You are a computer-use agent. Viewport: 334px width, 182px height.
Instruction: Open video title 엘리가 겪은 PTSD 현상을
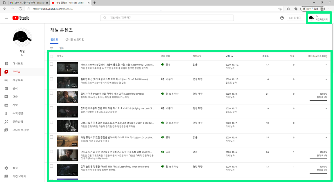[112, 94]
